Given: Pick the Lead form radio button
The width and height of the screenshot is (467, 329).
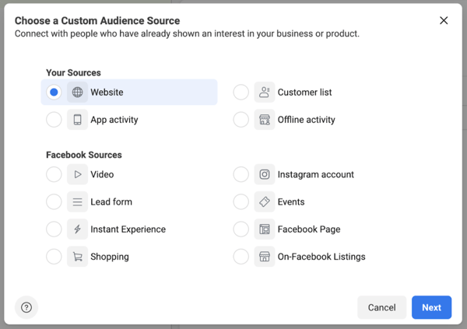Looking at the screenshot, I should pos(54,202).
